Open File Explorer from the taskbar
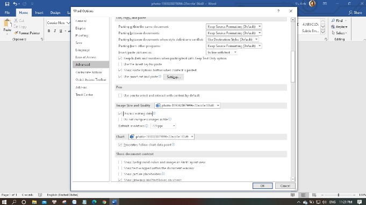This screenshot has height=205, width=366. click(x=34, y=202)
